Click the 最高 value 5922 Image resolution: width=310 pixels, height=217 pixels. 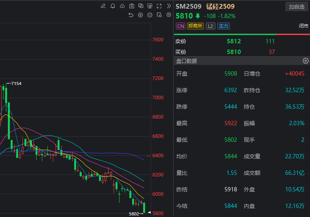(x=231, y=123)
